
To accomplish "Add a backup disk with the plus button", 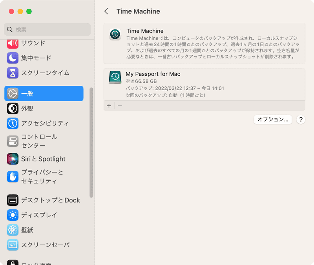I will (109, 105).
